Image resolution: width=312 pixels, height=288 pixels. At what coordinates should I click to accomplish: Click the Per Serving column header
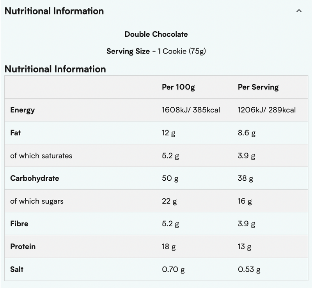(x=258, y=87)
